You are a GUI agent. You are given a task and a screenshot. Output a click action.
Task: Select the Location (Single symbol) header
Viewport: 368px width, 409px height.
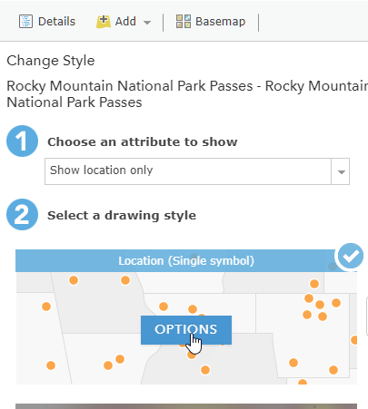(186, 261)
